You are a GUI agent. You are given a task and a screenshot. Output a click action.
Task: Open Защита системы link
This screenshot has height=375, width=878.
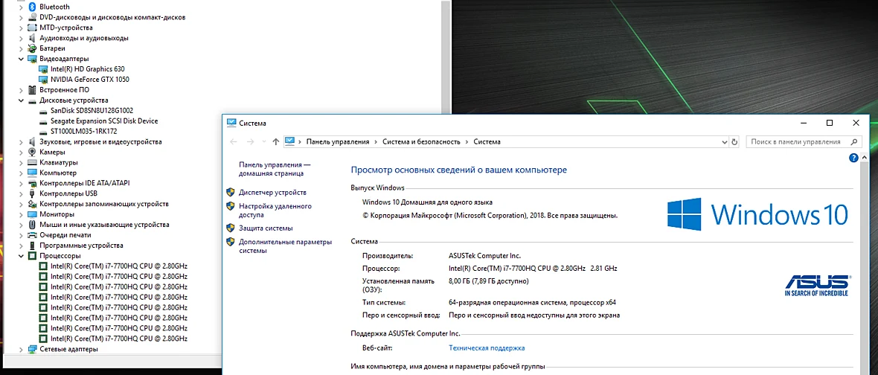pyautogui.click(x=266, y=228)
